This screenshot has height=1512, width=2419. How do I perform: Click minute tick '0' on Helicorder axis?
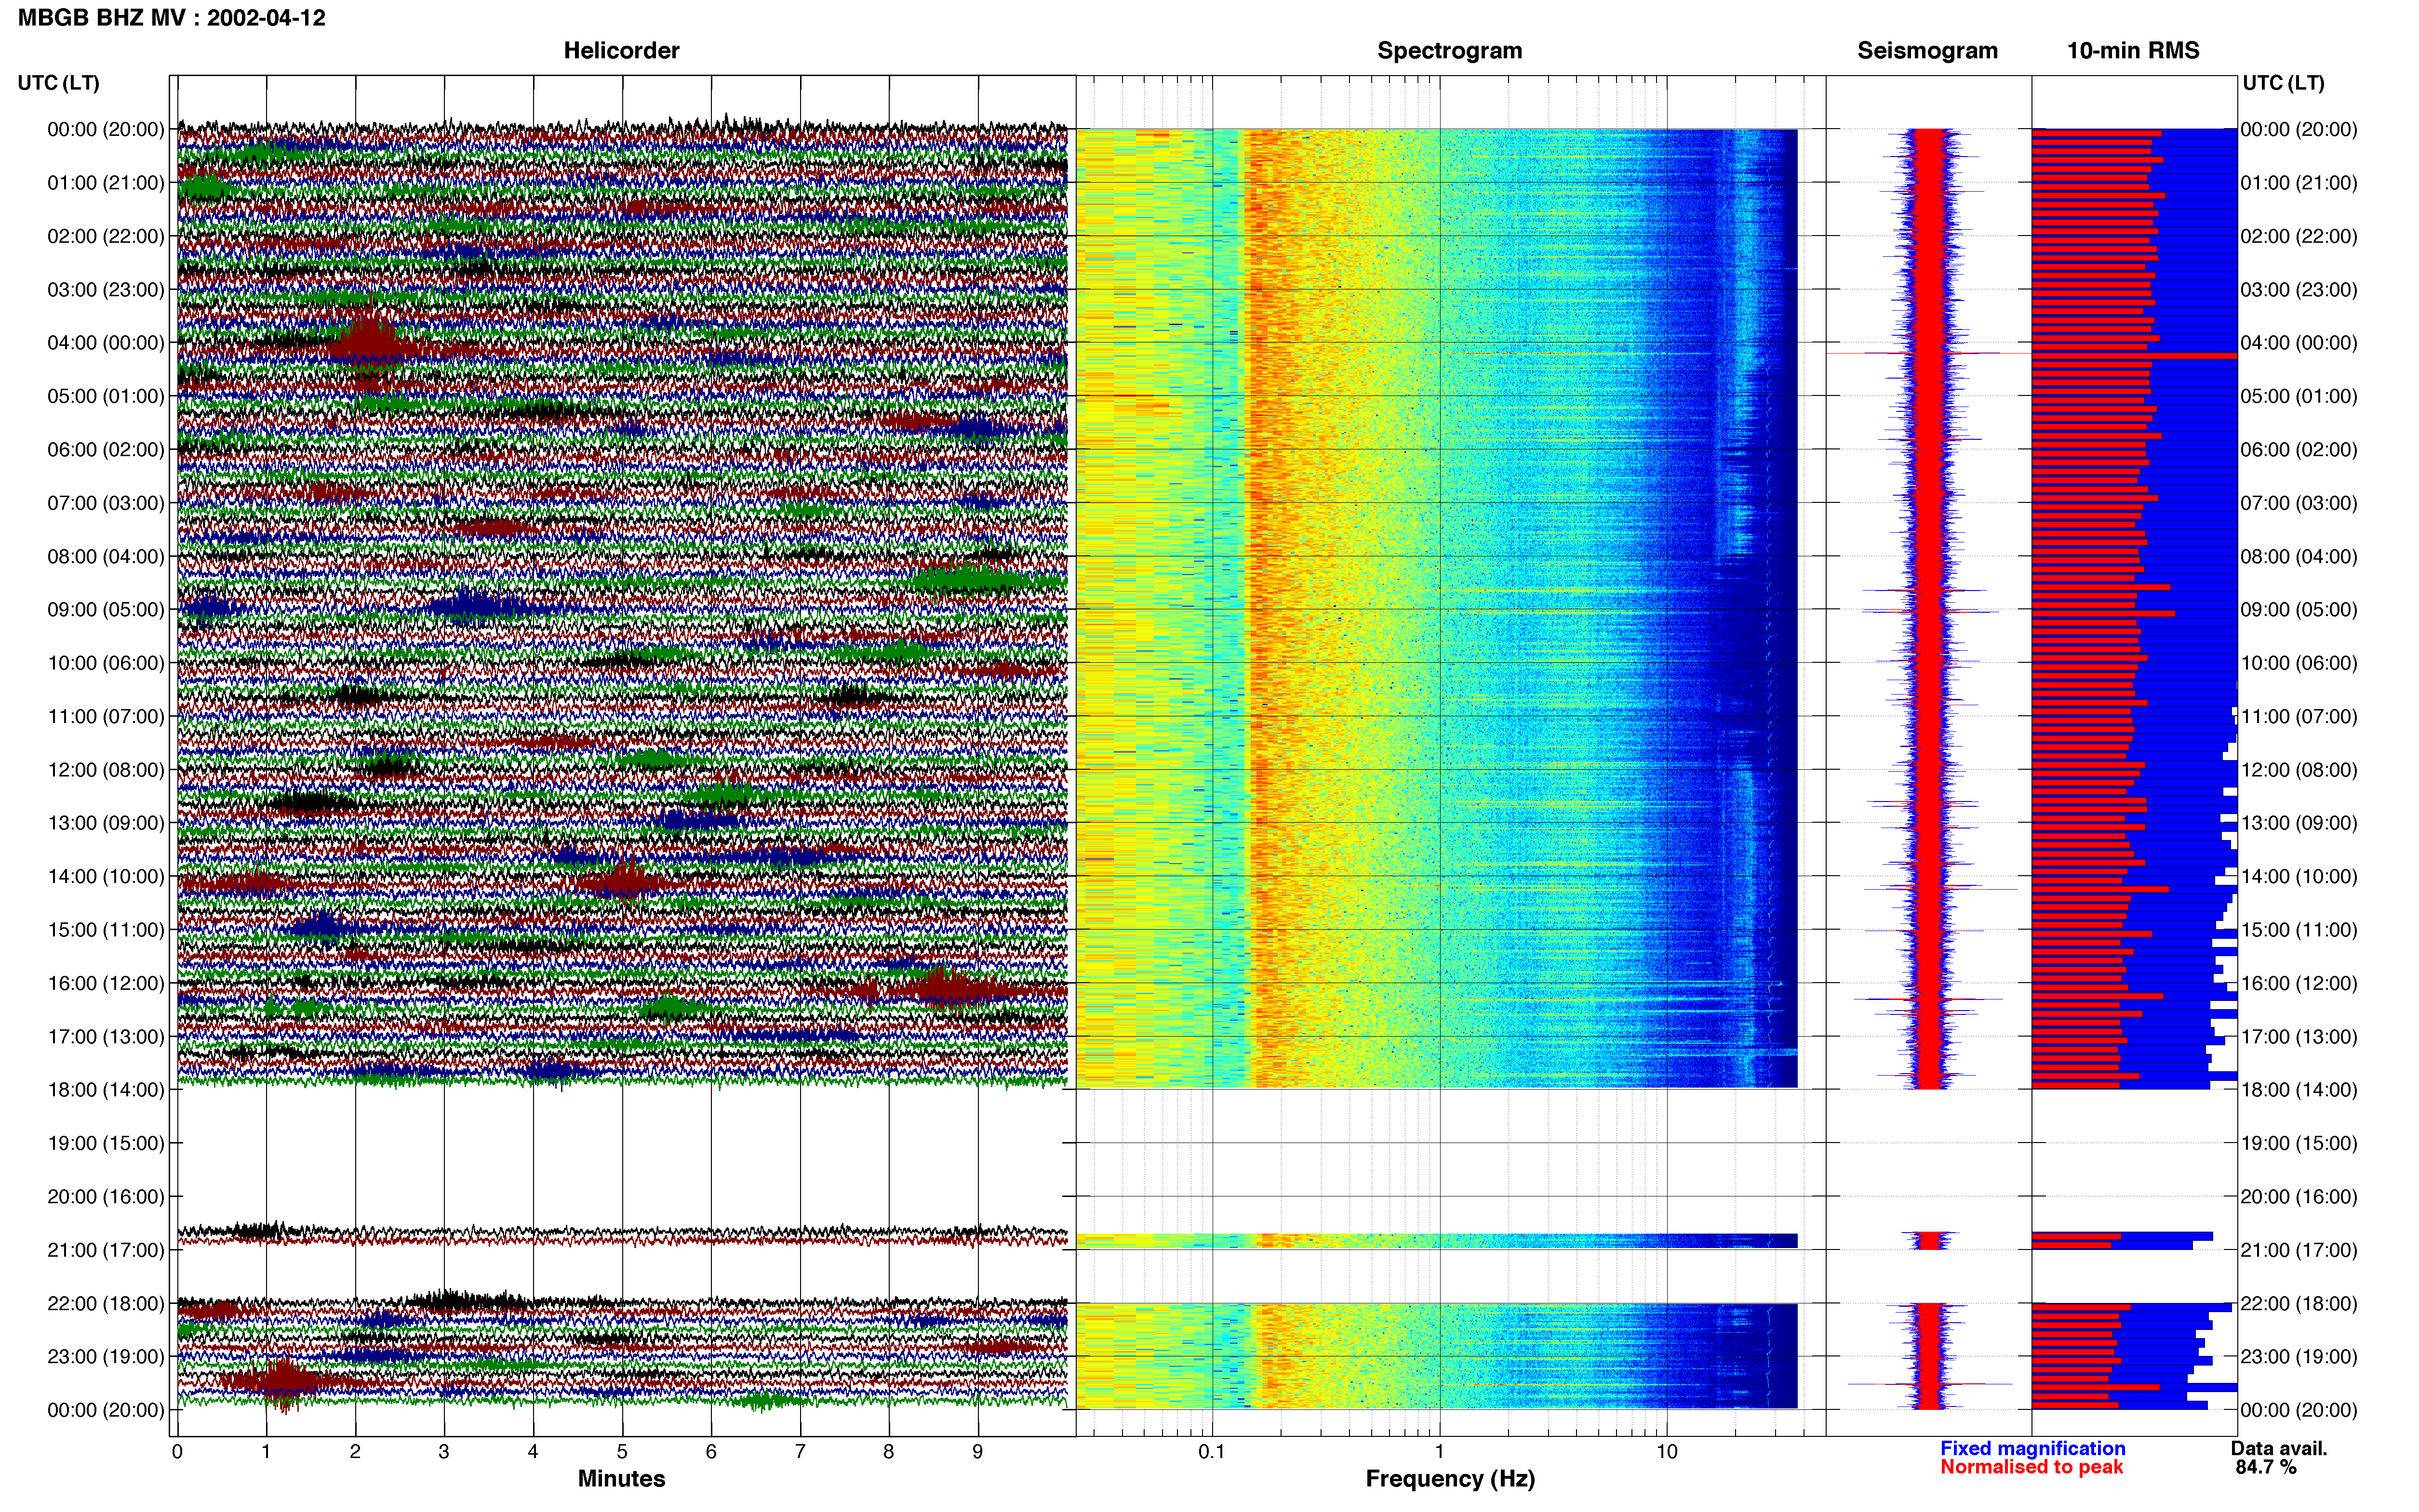pyautogui.click(x=177, y=1452)
